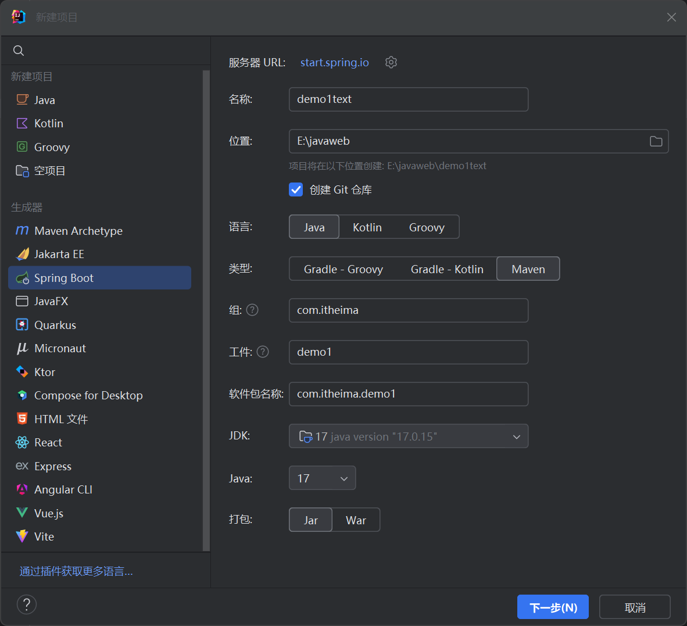Select Compose for Desktop generator
This screenshot has width=687, height=626.
tap(99, 396)
